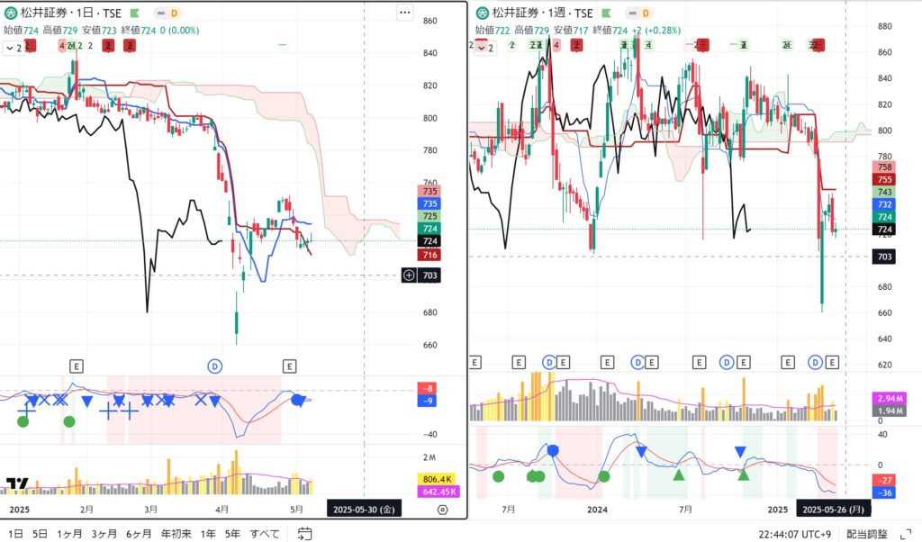The height and width of the screenshot is (542, 922).
Task: Open the go-to-date calendar icon
Action: click(x=304, y=534)
